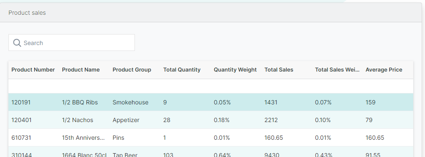Sort by Average Price column header
The height and width of the screenshot is (157, 425).
click(x=384, y=70)
